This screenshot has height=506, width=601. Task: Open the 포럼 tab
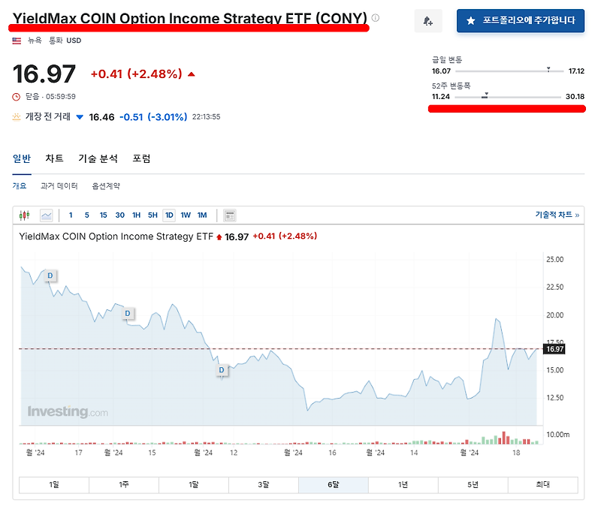(x=140, y=158)
